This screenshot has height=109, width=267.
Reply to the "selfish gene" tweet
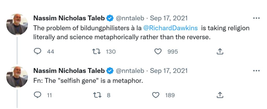tap(38, 95)
